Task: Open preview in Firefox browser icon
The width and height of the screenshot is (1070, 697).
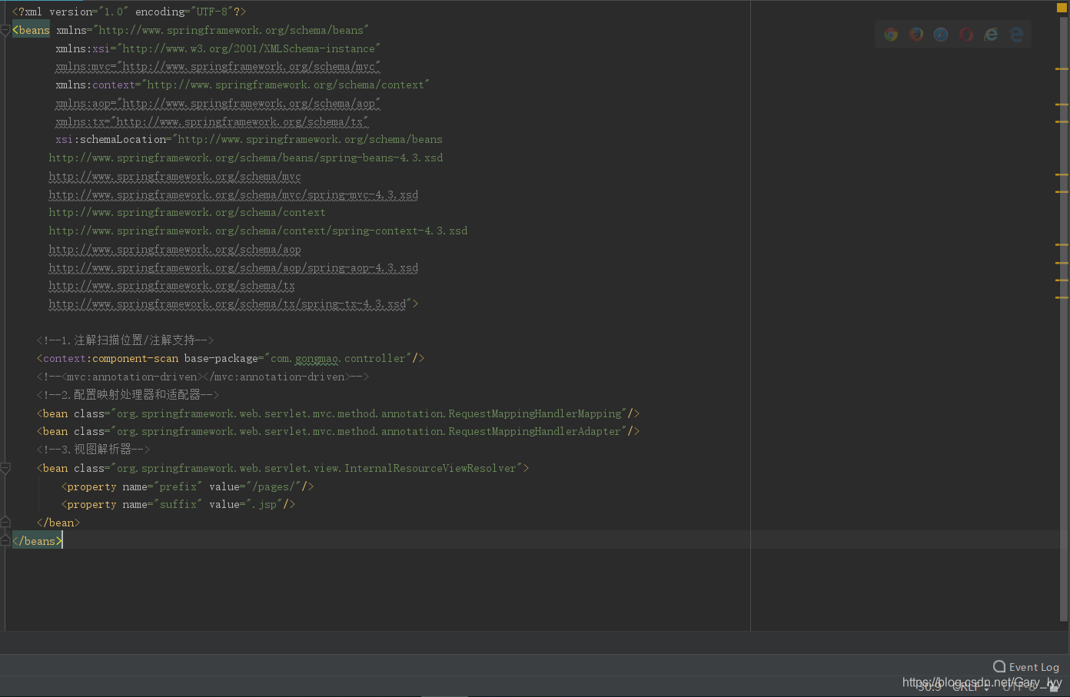Action: point(916,35)
